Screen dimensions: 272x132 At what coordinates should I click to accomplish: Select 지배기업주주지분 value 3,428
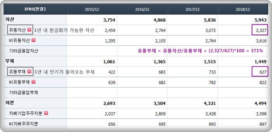point(210,114)
